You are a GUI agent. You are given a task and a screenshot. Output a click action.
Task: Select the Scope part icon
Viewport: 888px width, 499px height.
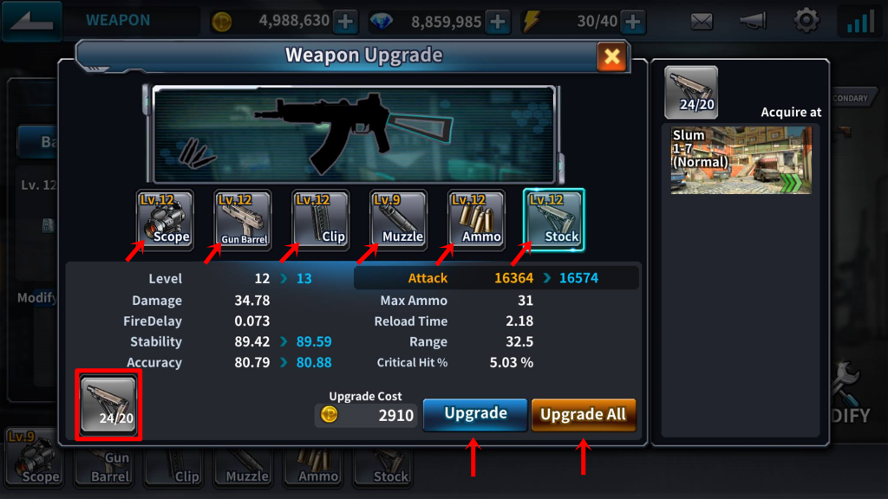165,219
